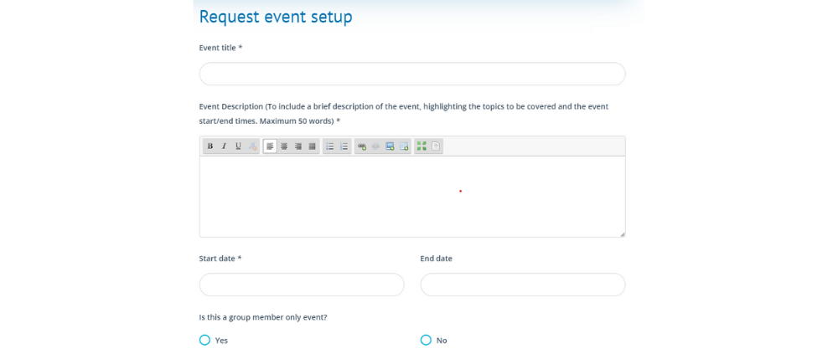Apply italic formatting in description editor
The width and height of the screenshot is (838, 359).
[x=224, y=146]
